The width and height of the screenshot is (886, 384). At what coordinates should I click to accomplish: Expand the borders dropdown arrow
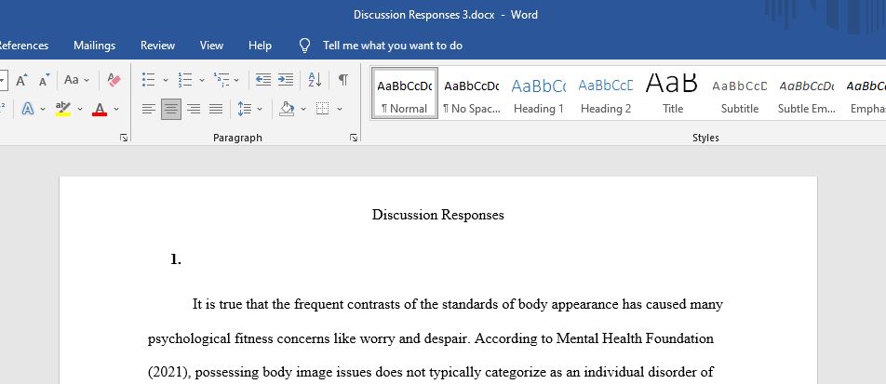tap(340, 109)
